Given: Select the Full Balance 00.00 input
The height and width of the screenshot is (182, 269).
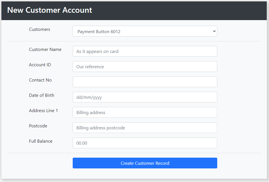Looking at the screenshot, I should click(145, 143).
